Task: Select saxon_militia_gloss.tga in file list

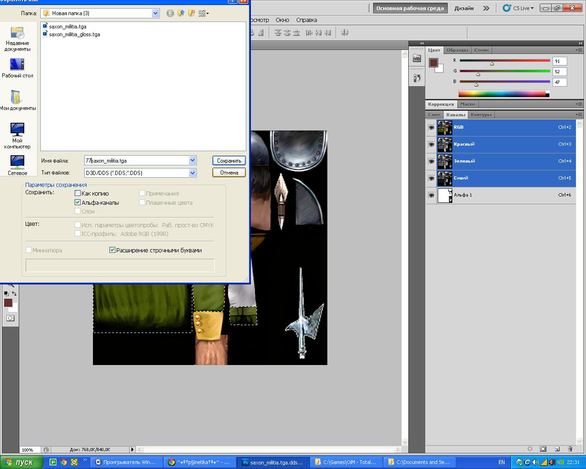Action: 75,34
